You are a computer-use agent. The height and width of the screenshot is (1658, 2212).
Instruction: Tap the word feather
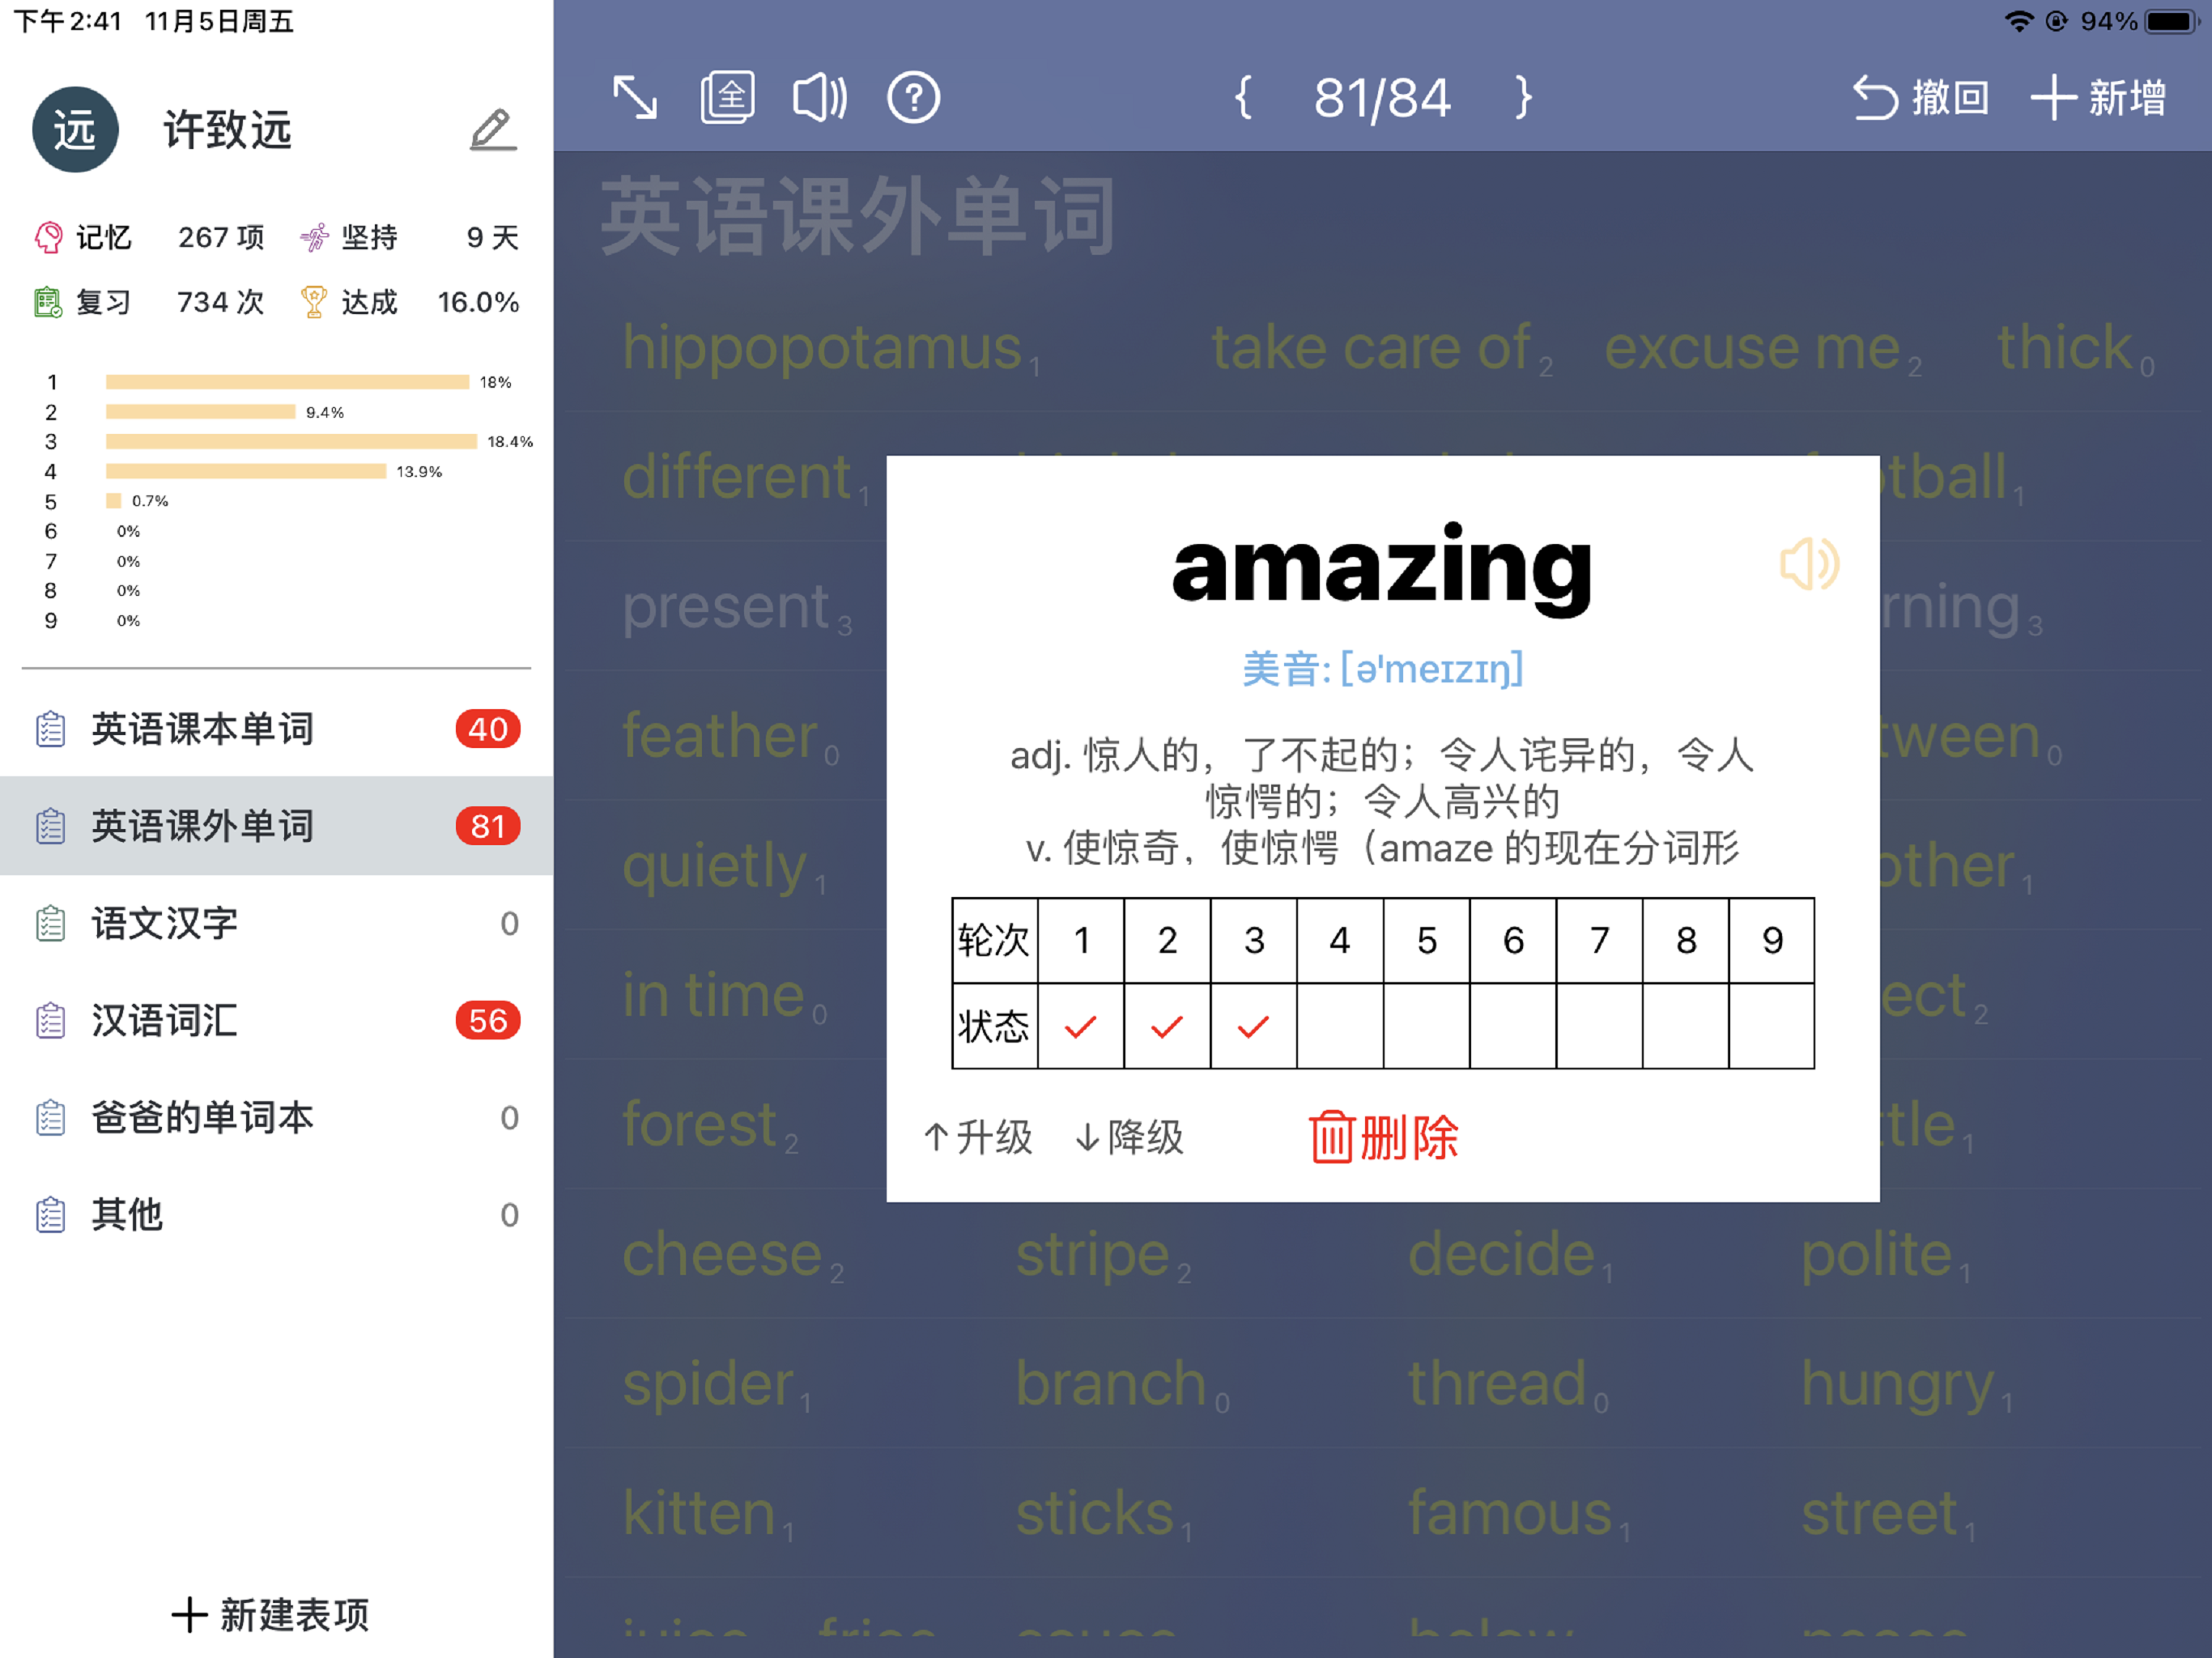coord(720,736)
